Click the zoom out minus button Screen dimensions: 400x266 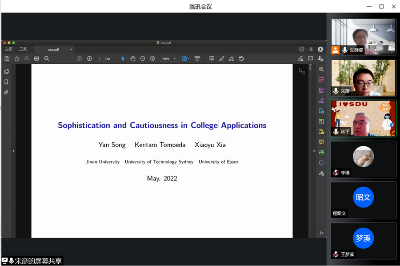coord(143,59)
